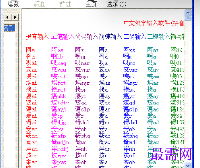Viewport: 200px width, 168px height.
Task: Click the entry 唉am
Action: coord(153,76)
